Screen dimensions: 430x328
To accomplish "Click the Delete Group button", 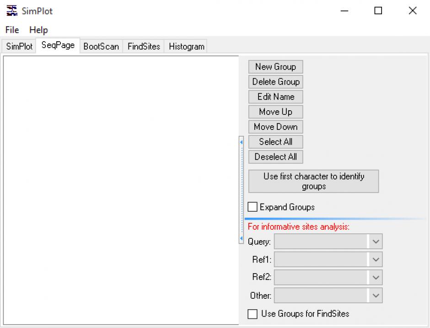I will [x=275, y=82].
